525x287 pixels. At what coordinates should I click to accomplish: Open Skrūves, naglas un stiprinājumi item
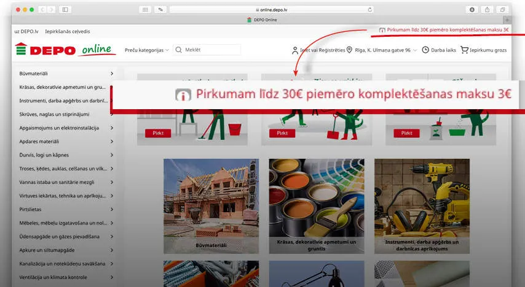54,114
